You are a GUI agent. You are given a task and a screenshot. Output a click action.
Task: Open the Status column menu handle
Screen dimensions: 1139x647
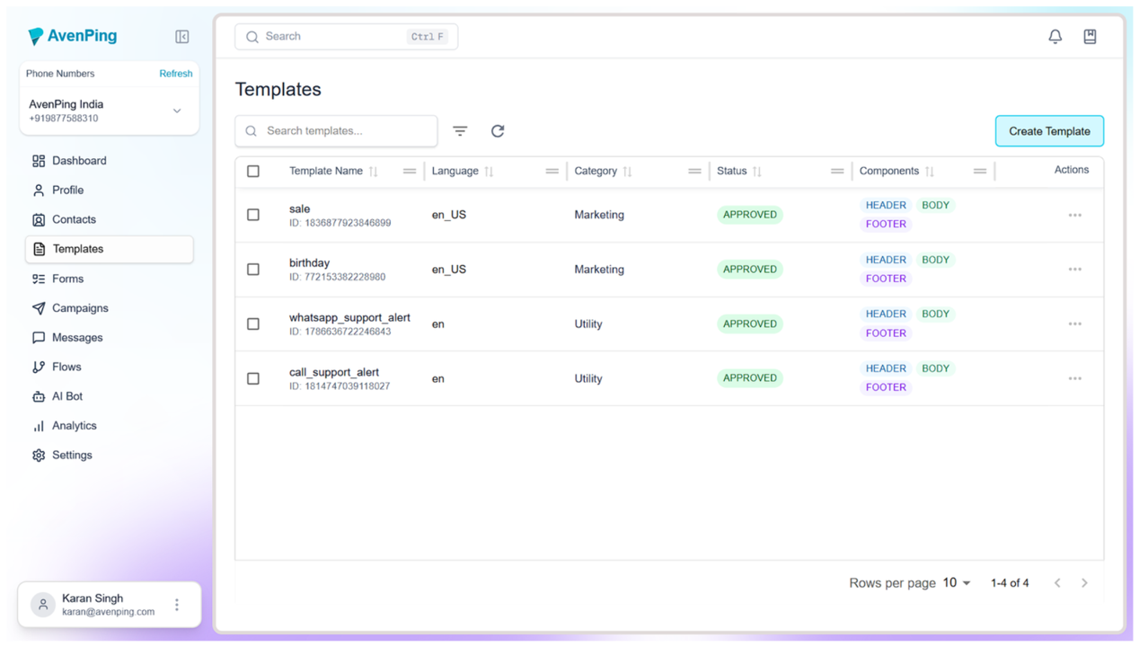(836, 172)
